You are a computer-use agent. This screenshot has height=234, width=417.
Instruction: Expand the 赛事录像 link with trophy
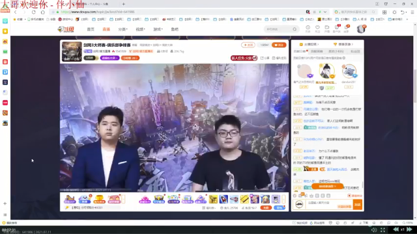coord(343,44)
